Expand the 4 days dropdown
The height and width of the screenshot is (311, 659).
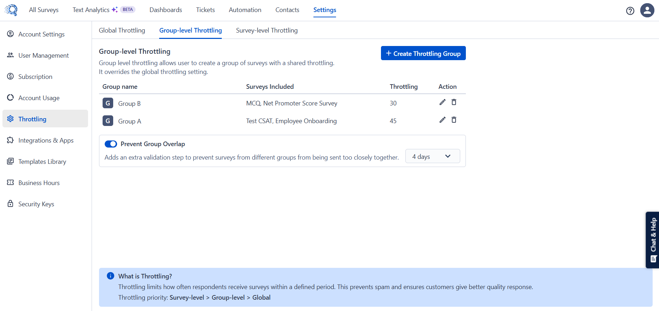(x=432, y=156)
